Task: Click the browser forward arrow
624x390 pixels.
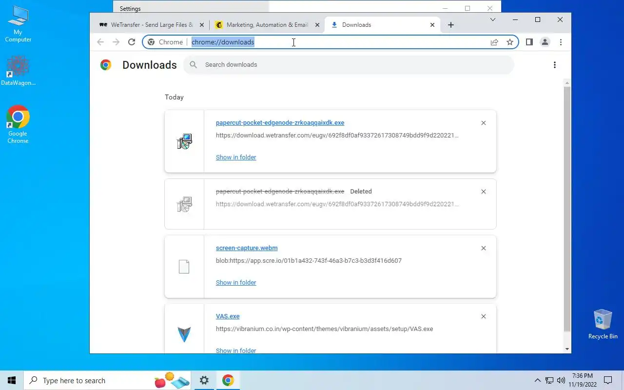Action: pos(116,42)
